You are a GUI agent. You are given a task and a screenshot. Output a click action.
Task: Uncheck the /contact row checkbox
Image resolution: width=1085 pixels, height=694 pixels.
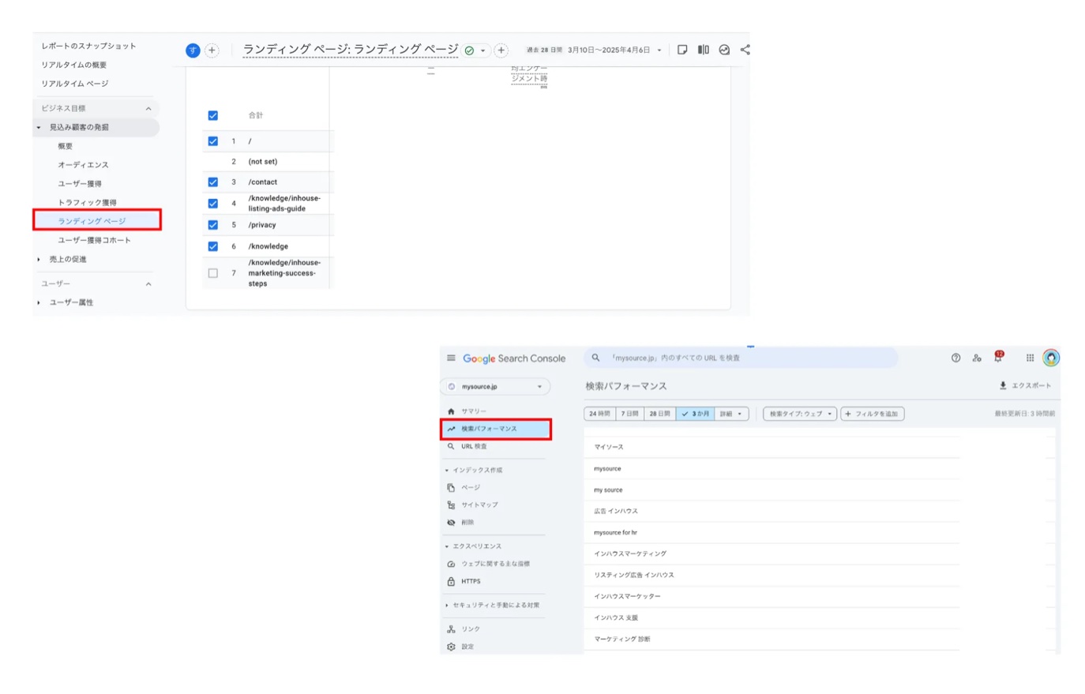[213, 182]
